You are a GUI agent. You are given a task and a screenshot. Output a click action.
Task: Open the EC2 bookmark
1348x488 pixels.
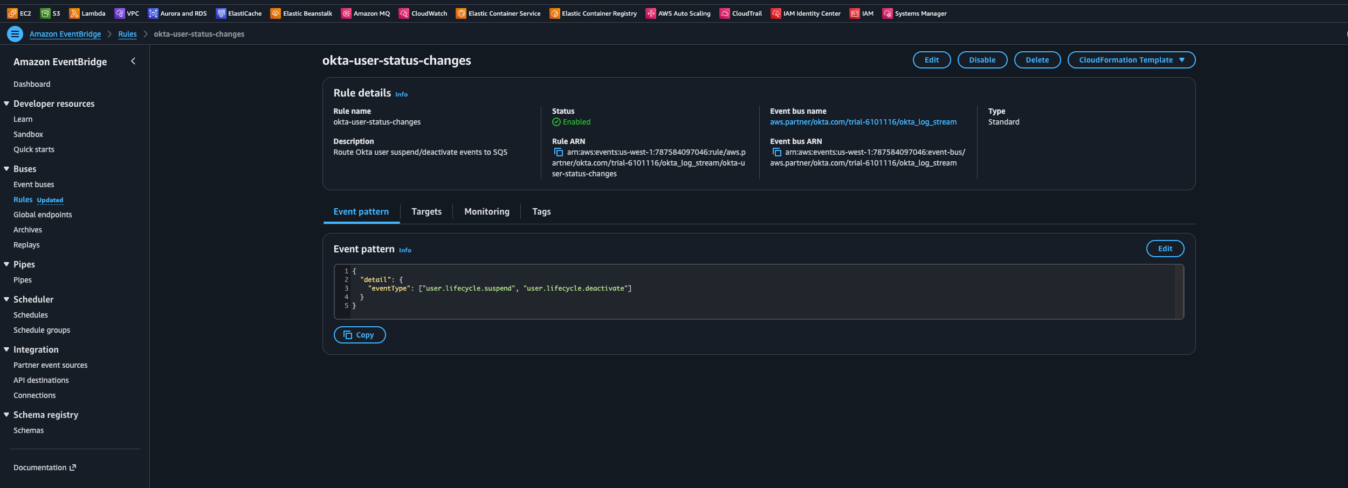(20, 13)
